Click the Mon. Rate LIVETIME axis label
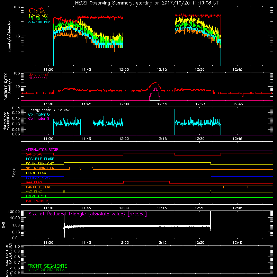Viewport: 277px width, 277px height. coord(9,260)
